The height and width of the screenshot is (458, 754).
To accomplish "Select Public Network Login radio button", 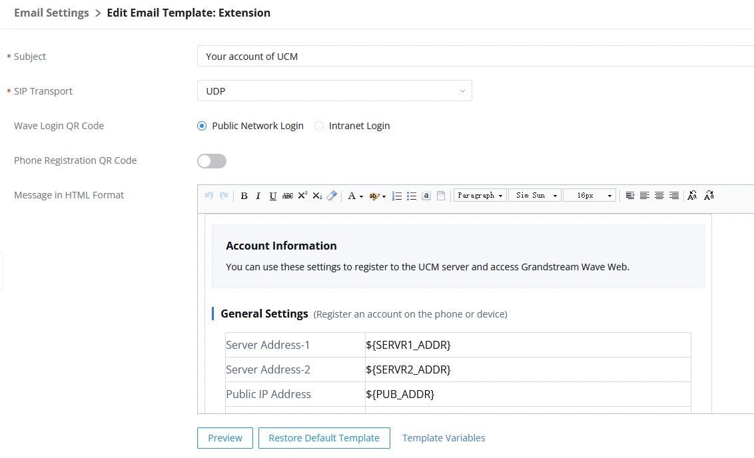I will (202, 126).
